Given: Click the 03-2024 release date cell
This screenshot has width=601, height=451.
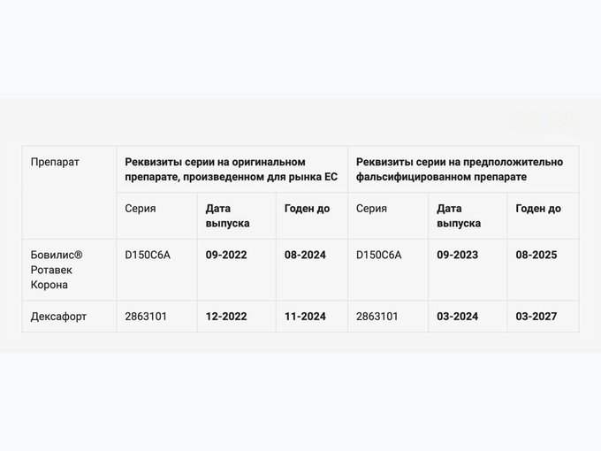Looking at the screenshot, I should pyautogui.click(x=468, y=317).
